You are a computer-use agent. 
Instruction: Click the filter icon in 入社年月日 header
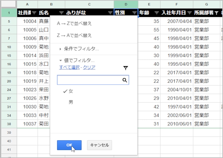coord(190,13)
